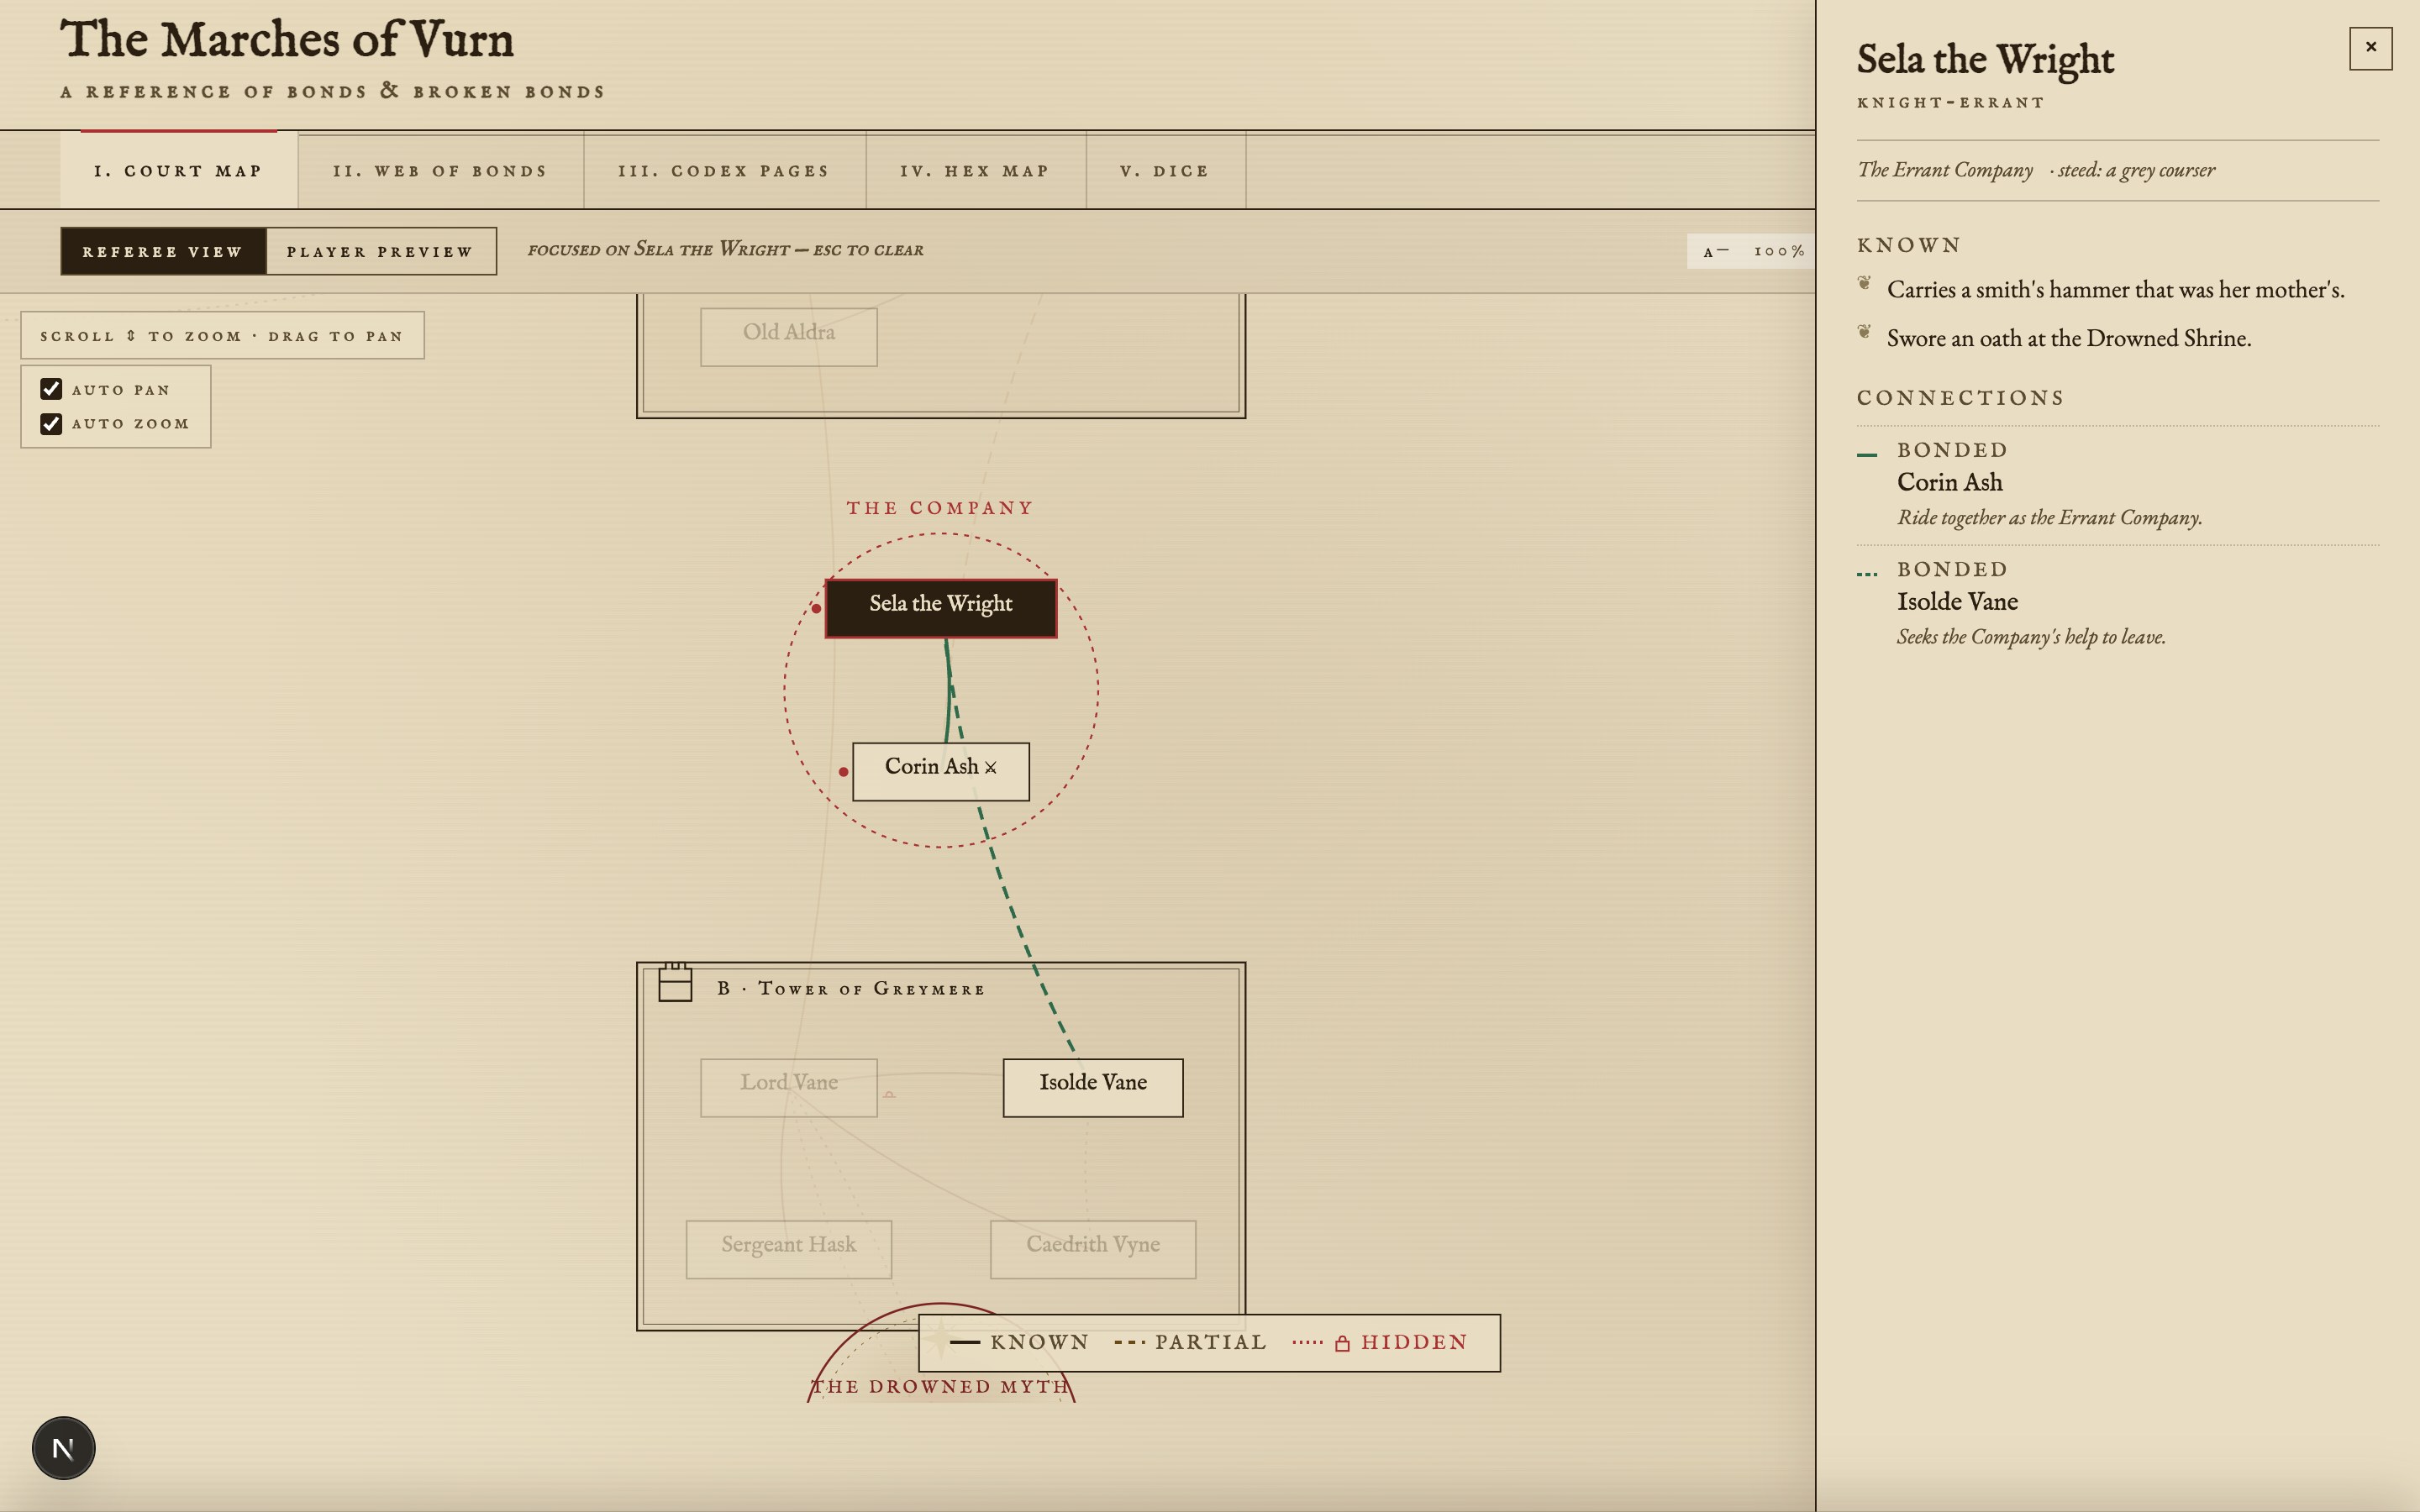Switch to Referee View mode
This screenshot has height=1512, width=2420.
click(x=163, y=251)
